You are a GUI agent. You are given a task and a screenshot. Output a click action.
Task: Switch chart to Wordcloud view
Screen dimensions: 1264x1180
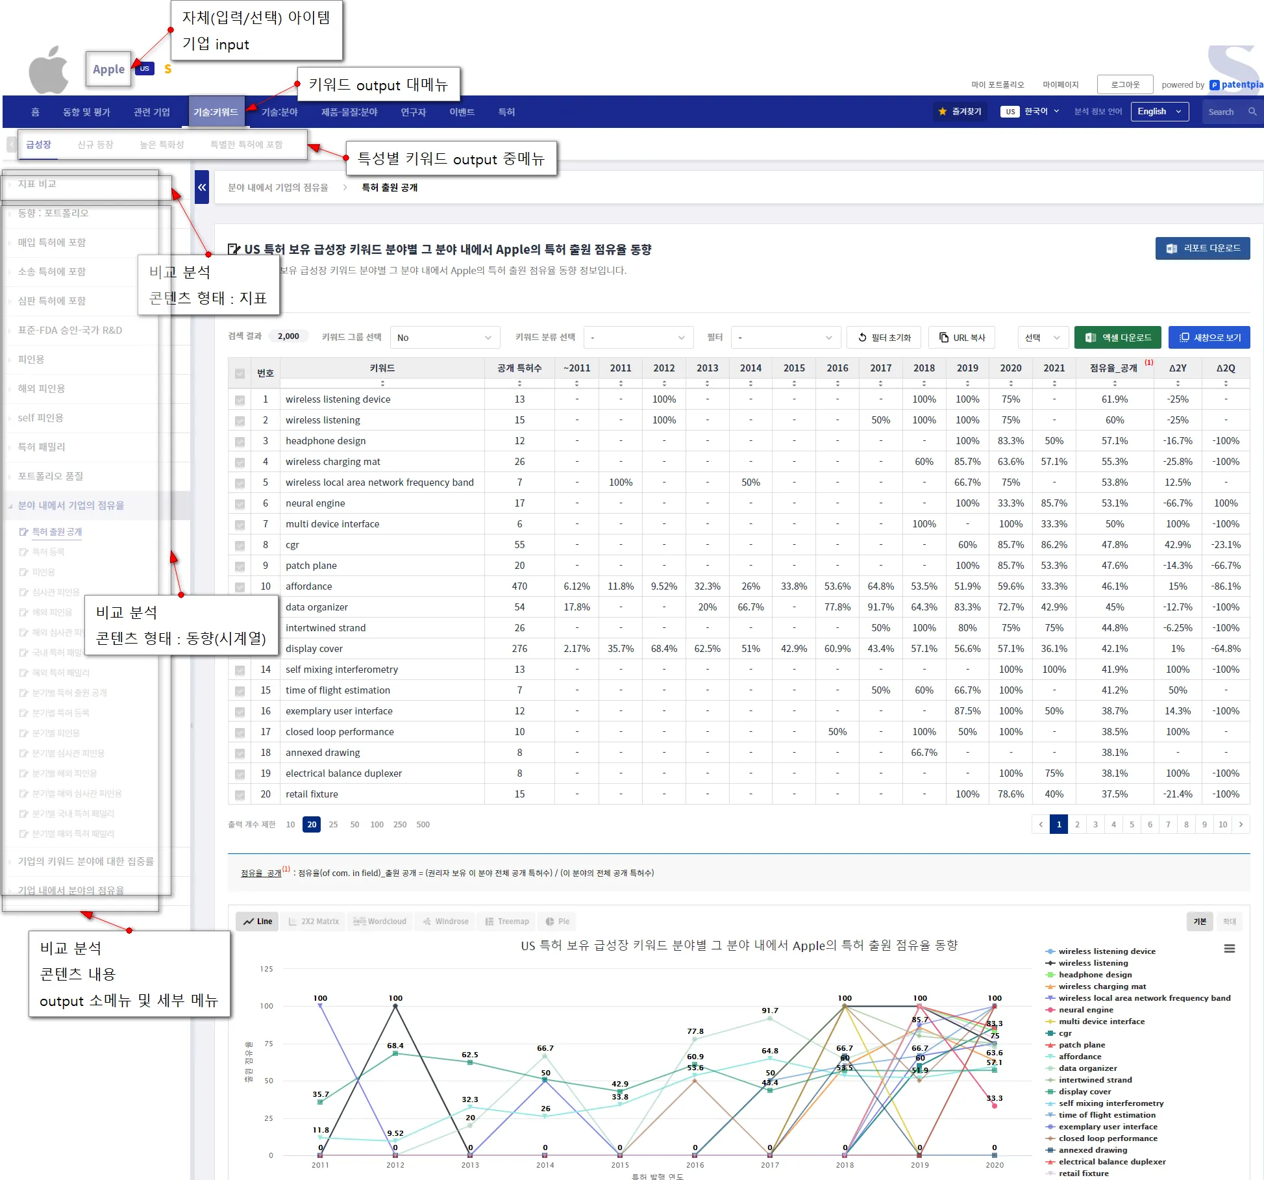click(380, 922)
